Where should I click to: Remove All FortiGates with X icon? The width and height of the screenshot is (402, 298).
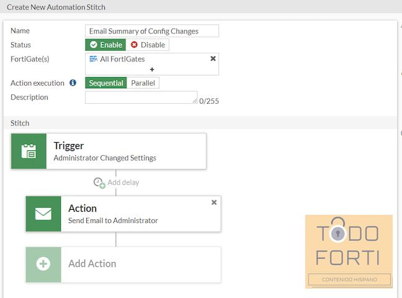(213, 58)
